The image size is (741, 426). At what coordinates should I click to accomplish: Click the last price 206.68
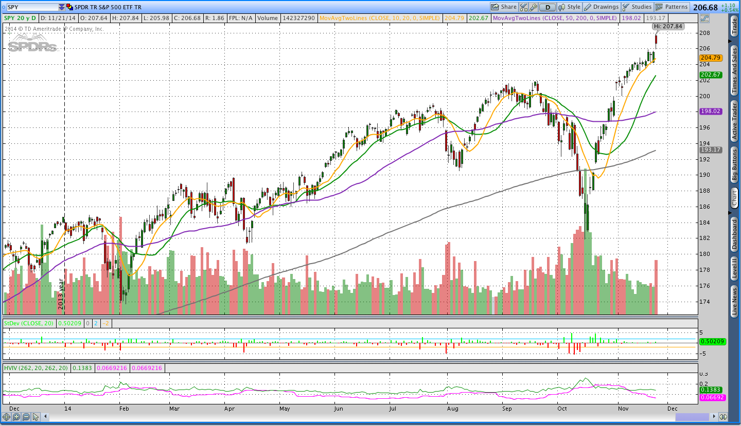click(705, 7)
